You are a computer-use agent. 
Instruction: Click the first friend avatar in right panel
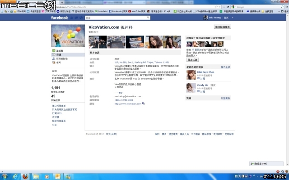point(190,44)
